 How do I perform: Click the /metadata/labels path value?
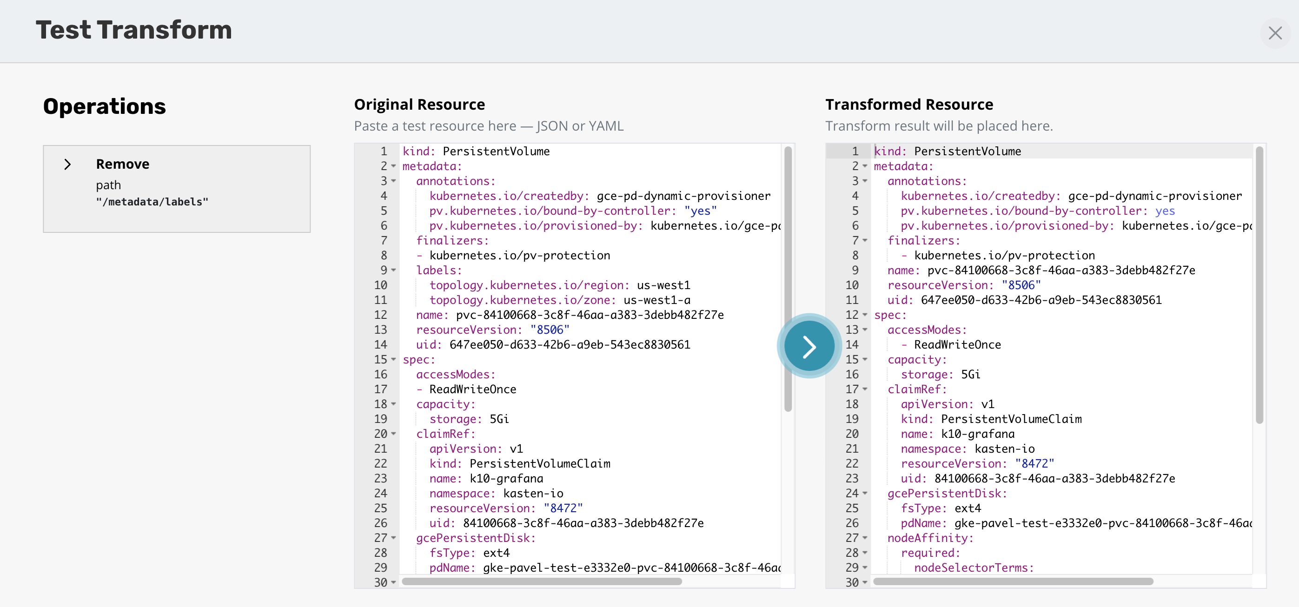152,202
